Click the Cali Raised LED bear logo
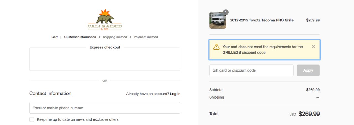354x125 pixels. [105, 20]
